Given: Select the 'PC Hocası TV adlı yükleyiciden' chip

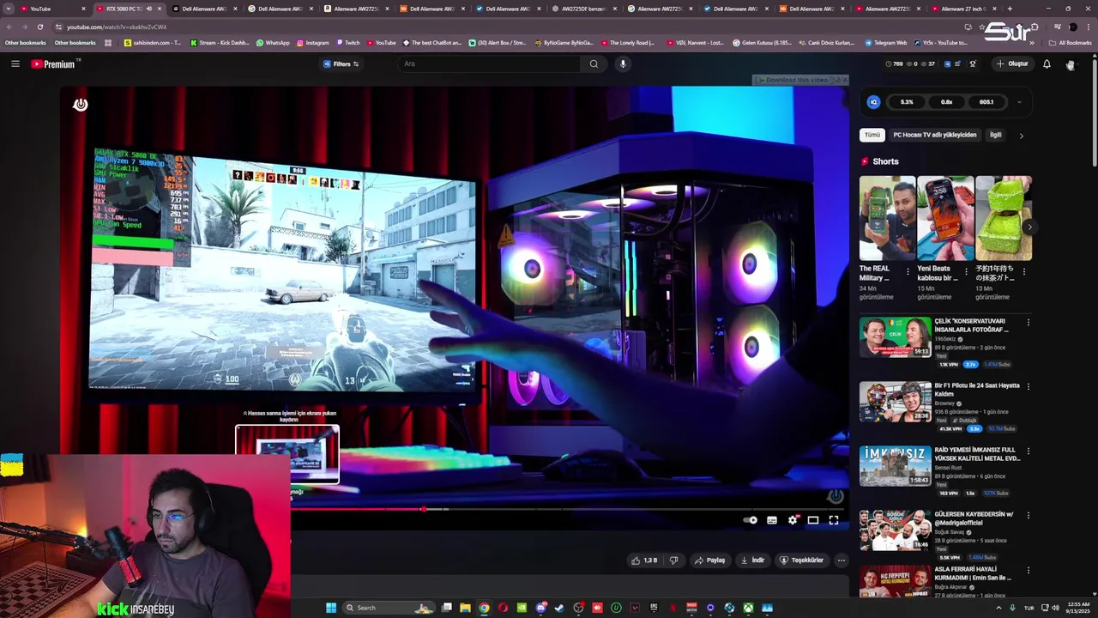Looking at the screenshot, I should [x=935, y=135].
